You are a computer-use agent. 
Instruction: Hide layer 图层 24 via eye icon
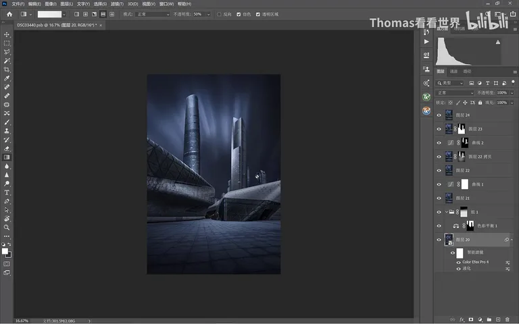pos(439,115)
